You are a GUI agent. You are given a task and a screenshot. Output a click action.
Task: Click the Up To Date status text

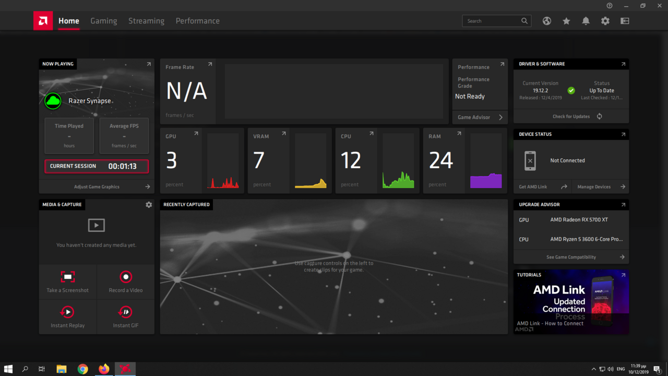point(602,90)
